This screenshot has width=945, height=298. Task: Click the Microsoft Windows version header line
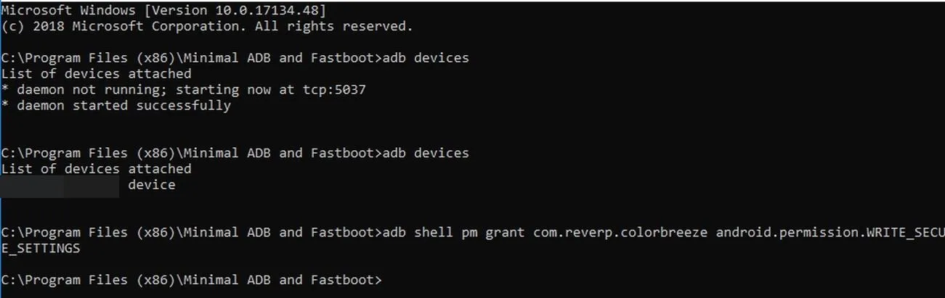click(x=163, y=9)
